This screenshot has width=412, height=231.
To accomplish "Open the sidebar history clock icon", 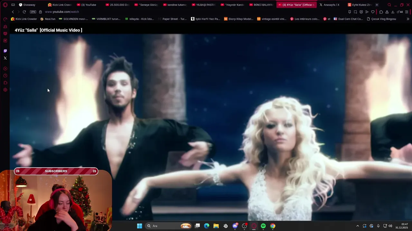I will 5,76.
